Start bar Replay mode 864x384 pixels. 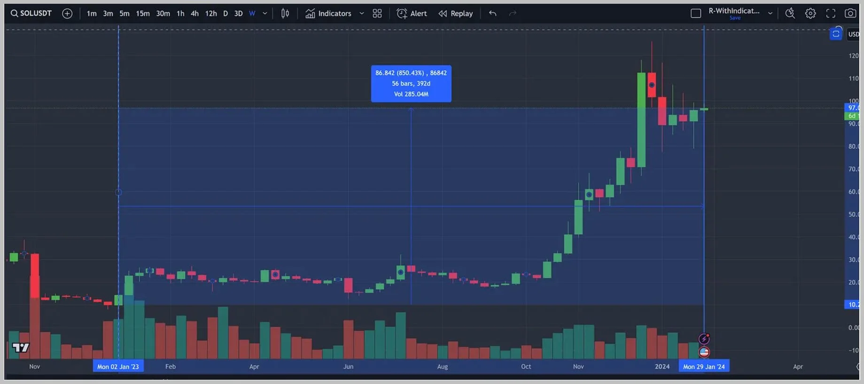(x=456, y=14)
